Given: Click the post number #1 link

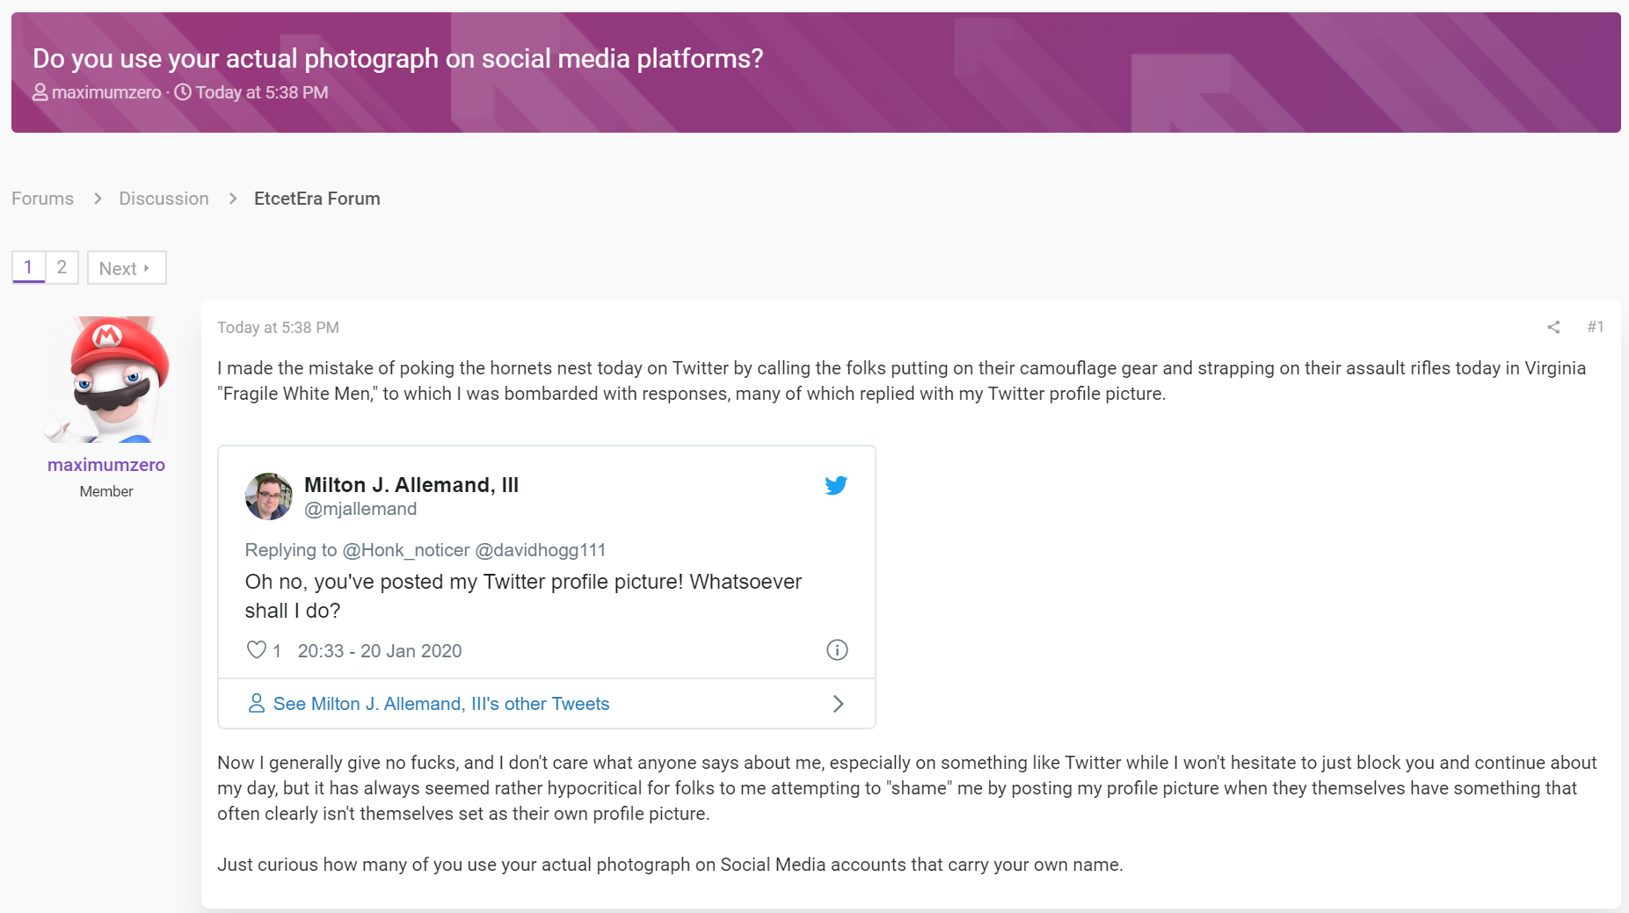Looking at the screenshot, I should pos(1596,327).
